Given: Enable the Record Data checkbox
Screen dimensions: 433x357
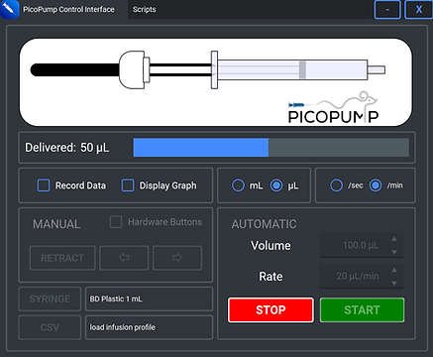Looking at the screenshot, I should 44,185.
